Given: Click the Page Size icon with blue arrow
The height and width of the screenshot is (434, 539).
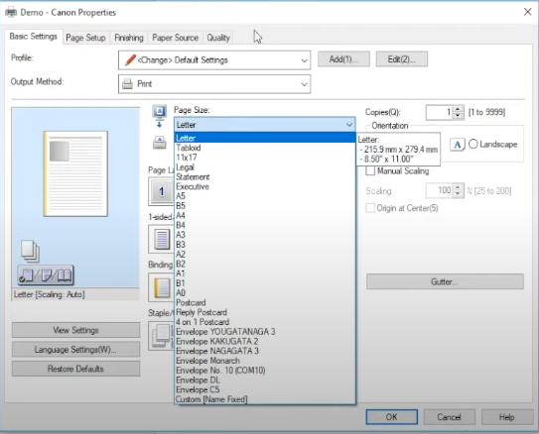Looking at the screenshot, I should coord(160,116).
